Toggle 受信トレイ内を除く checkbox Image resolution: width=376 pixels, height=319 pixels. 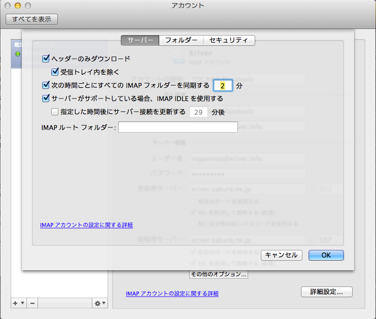coord(55,72)
